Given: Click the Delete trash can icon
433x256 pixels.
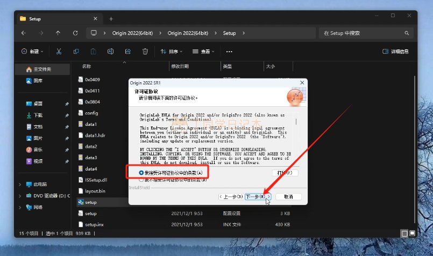Looking at the screenshot, I should coord(145,52).
